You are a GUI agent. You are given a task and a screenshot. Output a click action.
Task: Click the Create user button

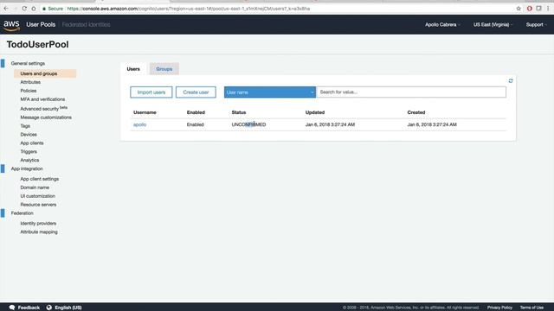196,92
